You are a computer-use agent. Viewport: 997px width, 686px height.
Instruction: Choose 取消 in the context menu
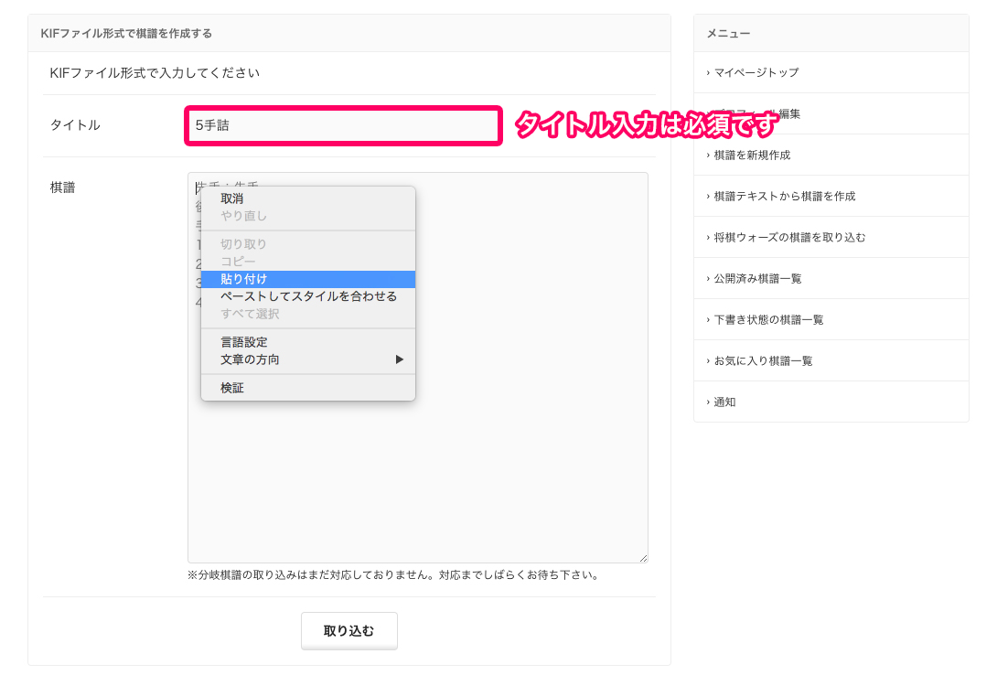pyautogui.click(x=231, y=198)
